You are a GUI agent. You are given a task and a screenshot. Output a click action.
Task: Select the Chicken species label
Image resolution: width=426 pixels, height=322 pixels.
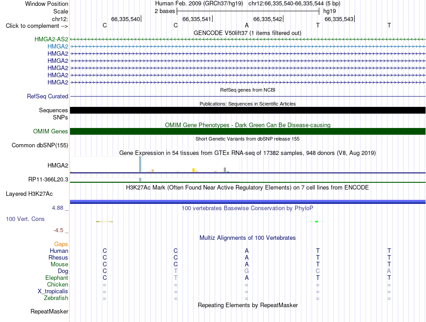point(57,285)
